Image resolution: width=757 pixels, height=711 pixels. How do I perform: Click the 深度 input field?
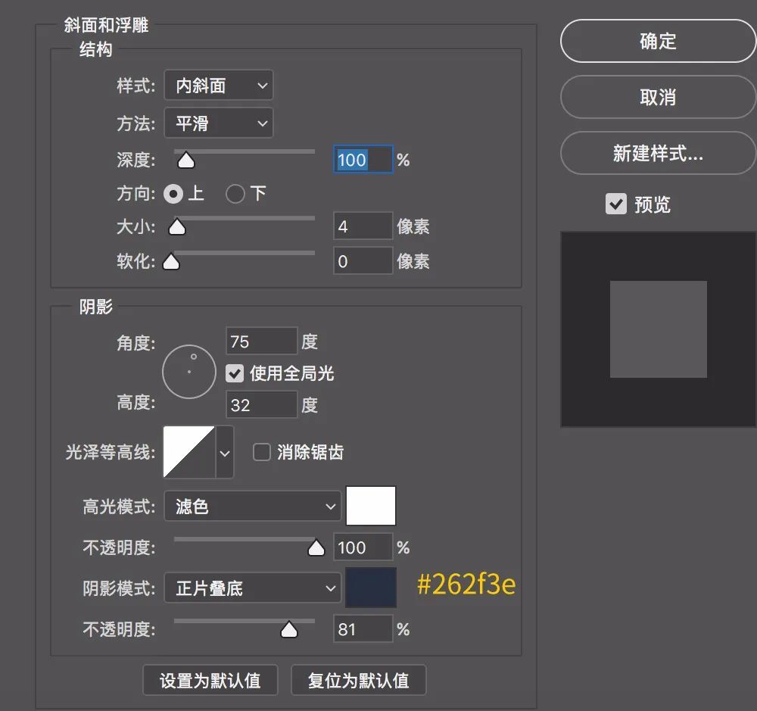[x=363, y=160]
